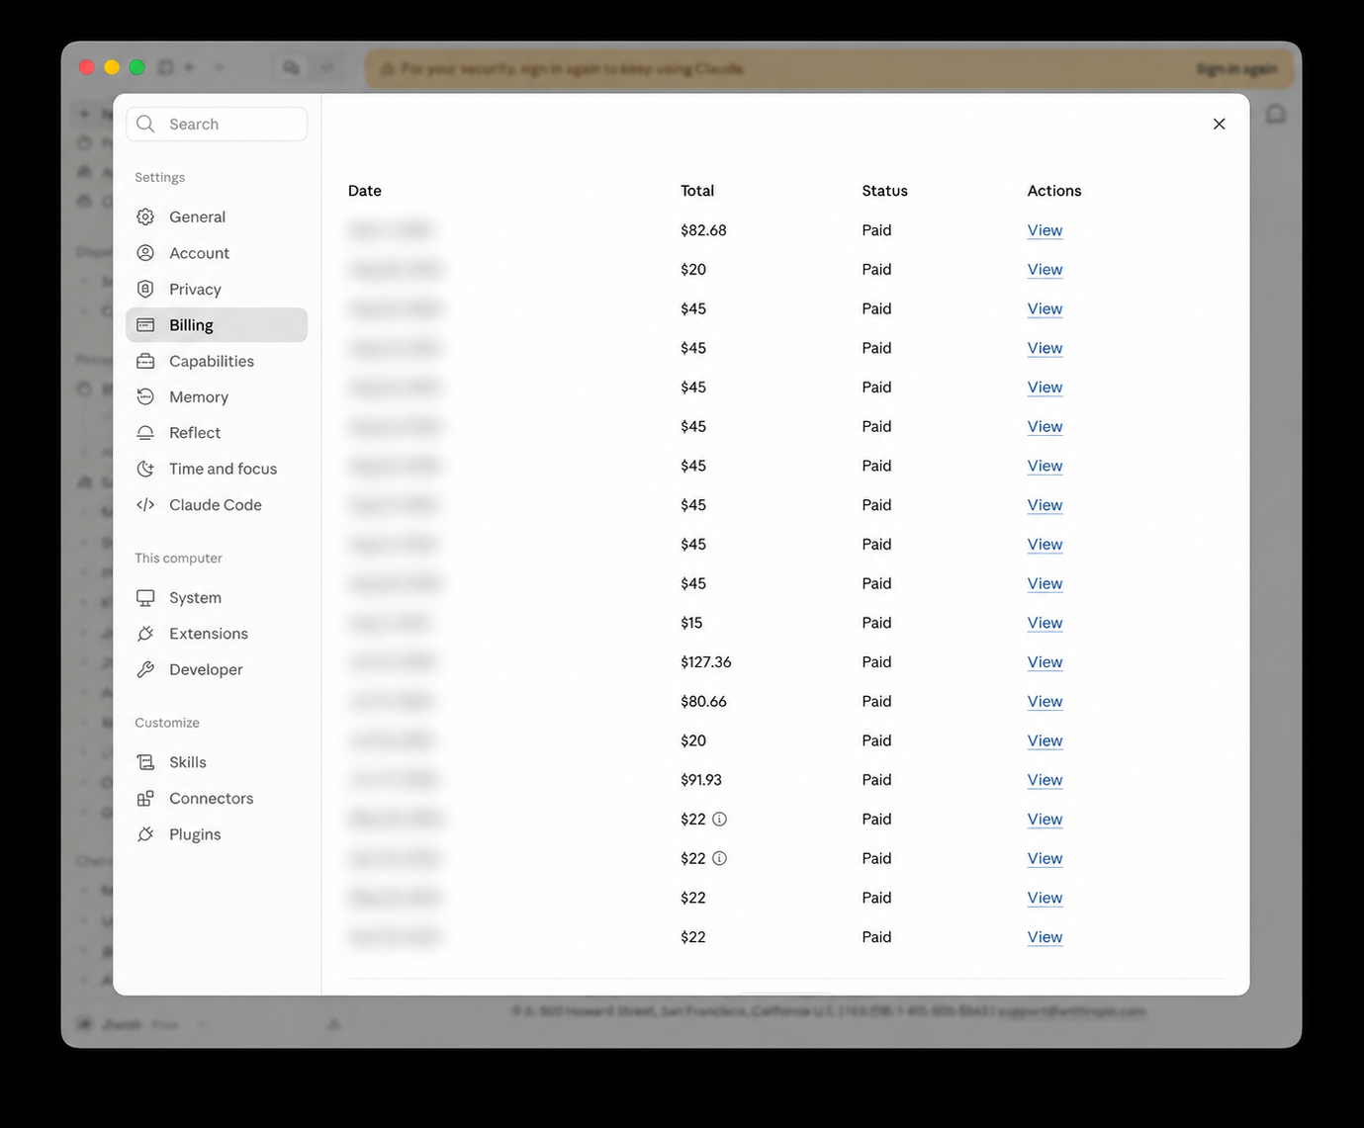Click the Account person icon
The height and width of the screenshot is (1128, 1364).
145,253
